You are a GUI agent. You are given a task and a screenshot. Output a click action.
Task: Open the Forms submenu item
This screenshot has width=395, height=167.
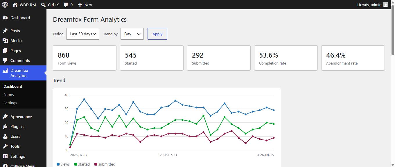coord(9,95)
